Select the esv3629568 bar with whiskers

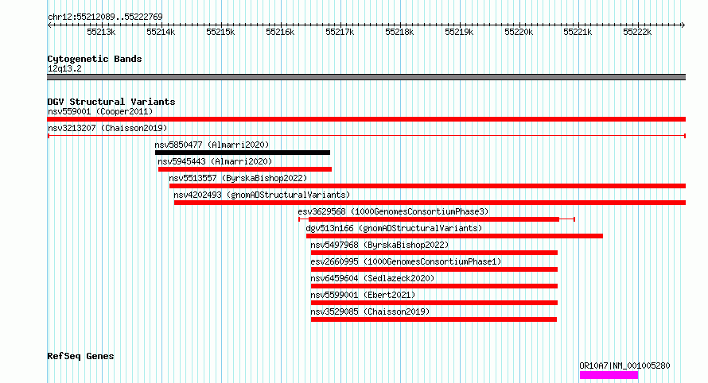437,219
